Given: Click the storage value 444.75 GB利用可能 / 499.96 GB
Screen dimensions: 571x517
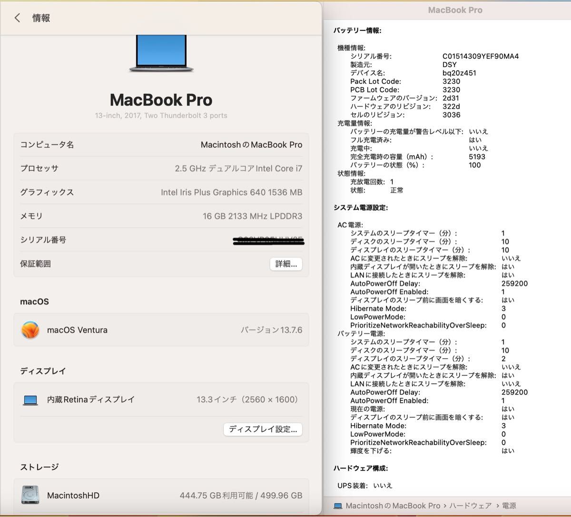Looking at the screenshot, I should [x=241, y=496].
